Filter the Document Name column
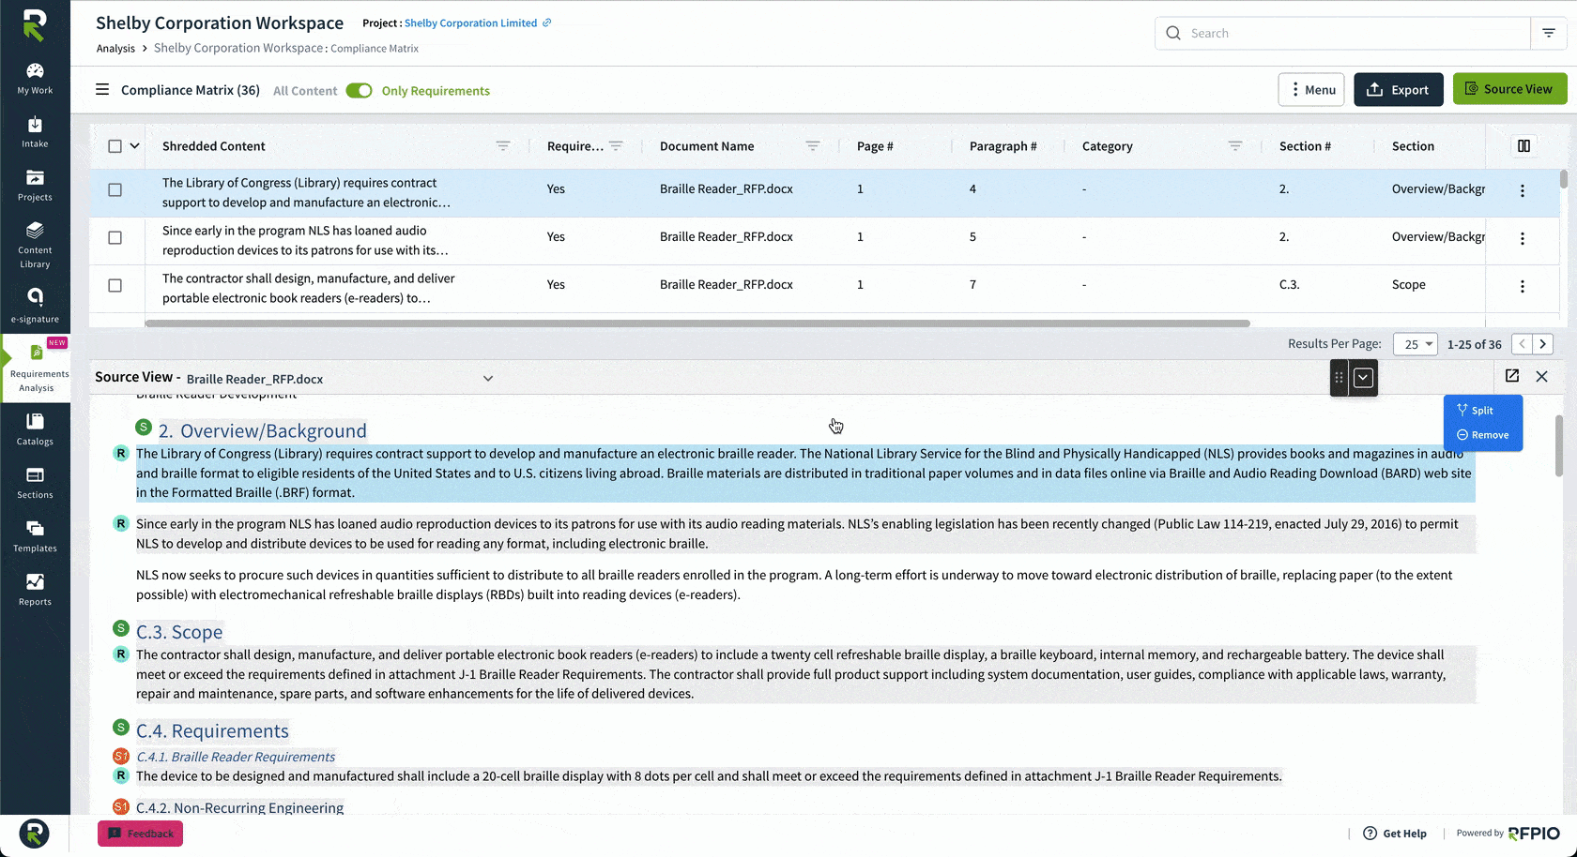The width and height of the screenshot is (1577, 857). click(813, 146)
